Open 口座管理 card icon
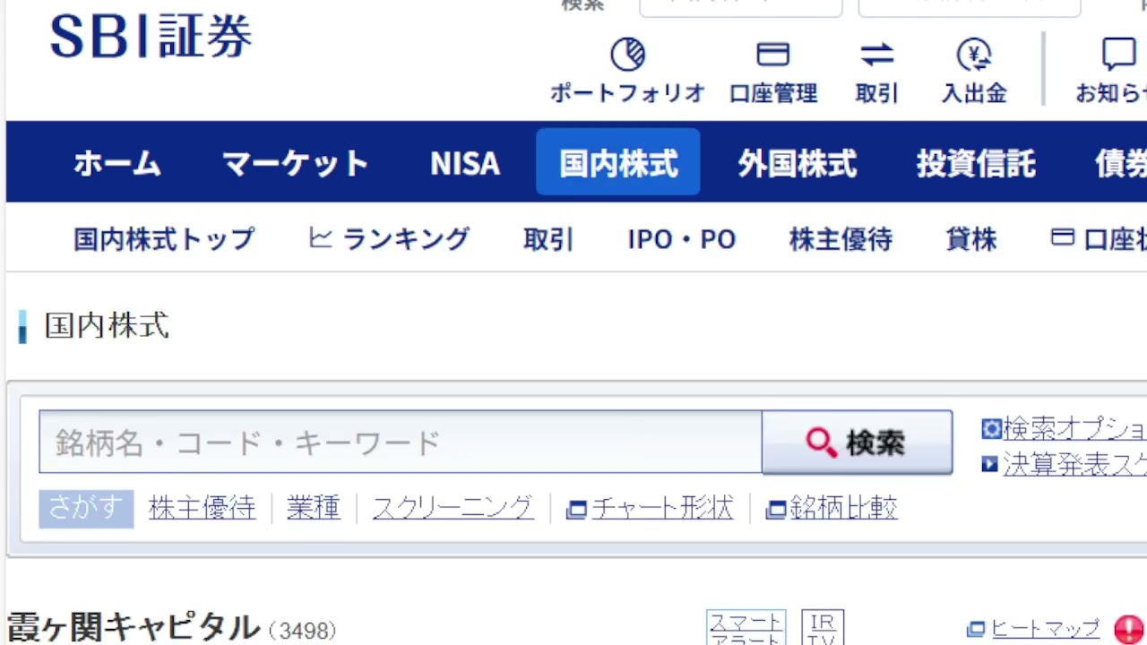Viewport: 1147px width, 645px height. click(772, 56)
